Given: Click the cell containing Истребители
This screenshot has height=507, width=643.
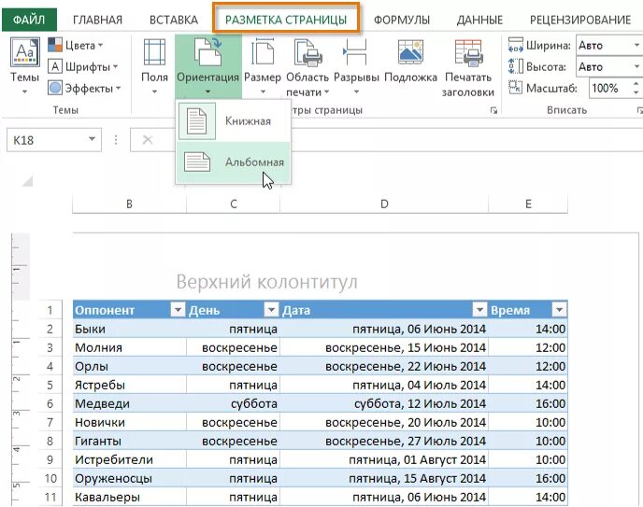Looking at the screenshot, I should pos(130,460).
